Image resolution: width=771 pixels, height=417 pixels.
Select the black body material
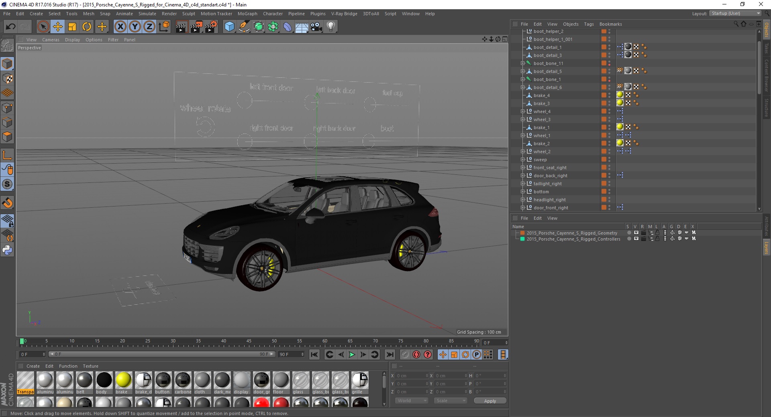tap(104, 383)
